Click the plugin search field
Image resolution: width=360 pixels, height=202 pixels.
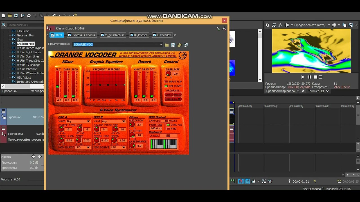pos(25,25)
